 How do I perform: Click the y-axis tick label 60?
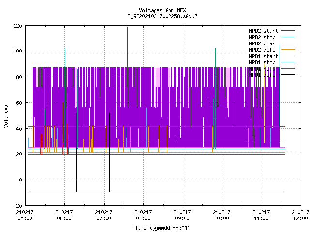[19, 103]
